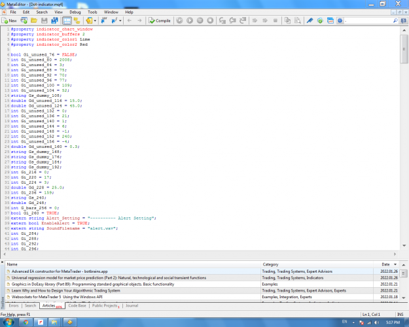This screenshot has width=409, height=327.
Task: Click the articles list scroll down arrow
Action: point(404,298)
